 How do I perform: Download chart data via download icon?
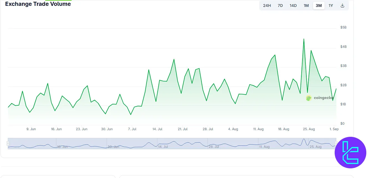[x=342, y=6]
